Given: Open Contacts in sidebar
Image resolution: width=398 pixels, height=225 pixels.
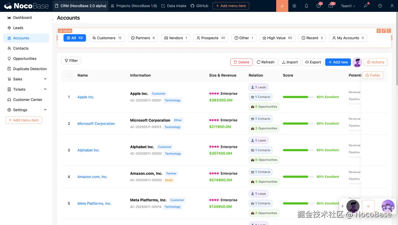Looking at the screenshot, I should click(x=26, y=48).
